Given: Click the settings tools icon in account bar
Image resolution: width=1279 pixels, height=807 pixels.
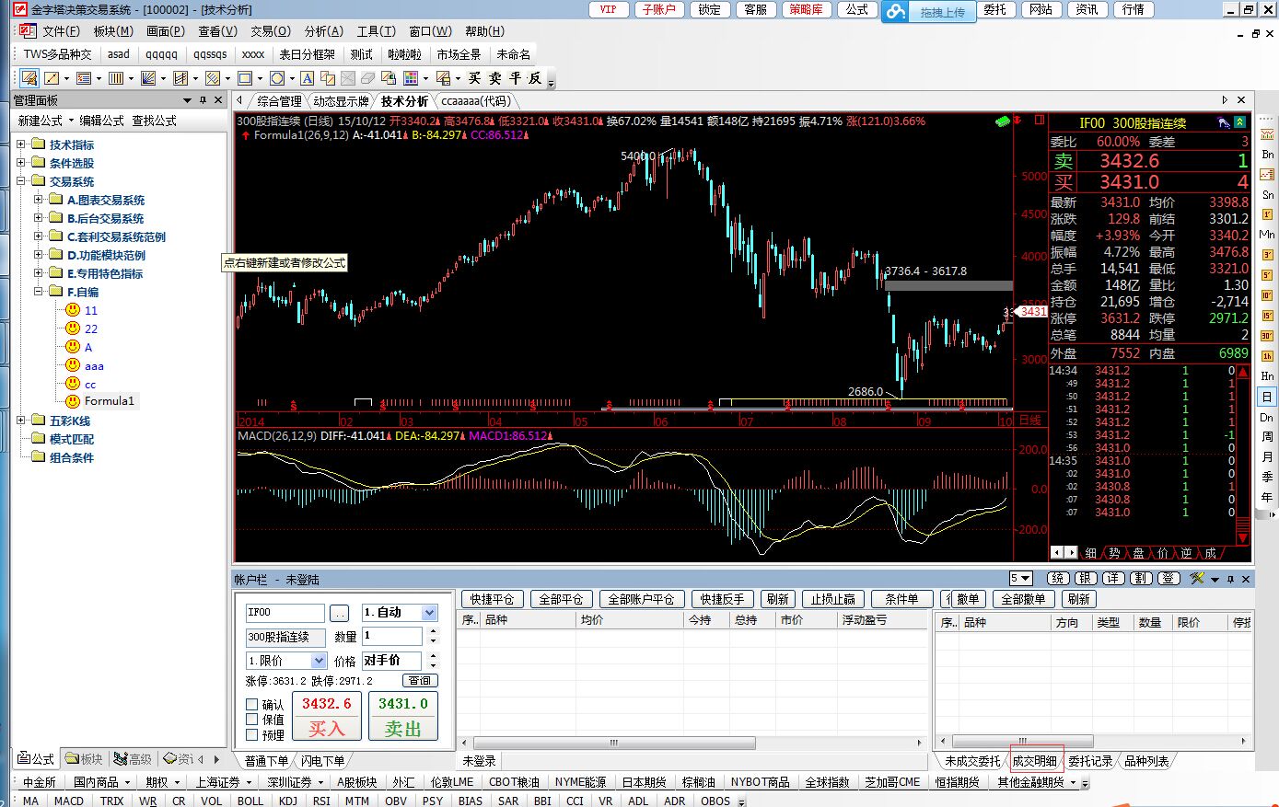Looking at the screenshot, I should [1197, 579].
